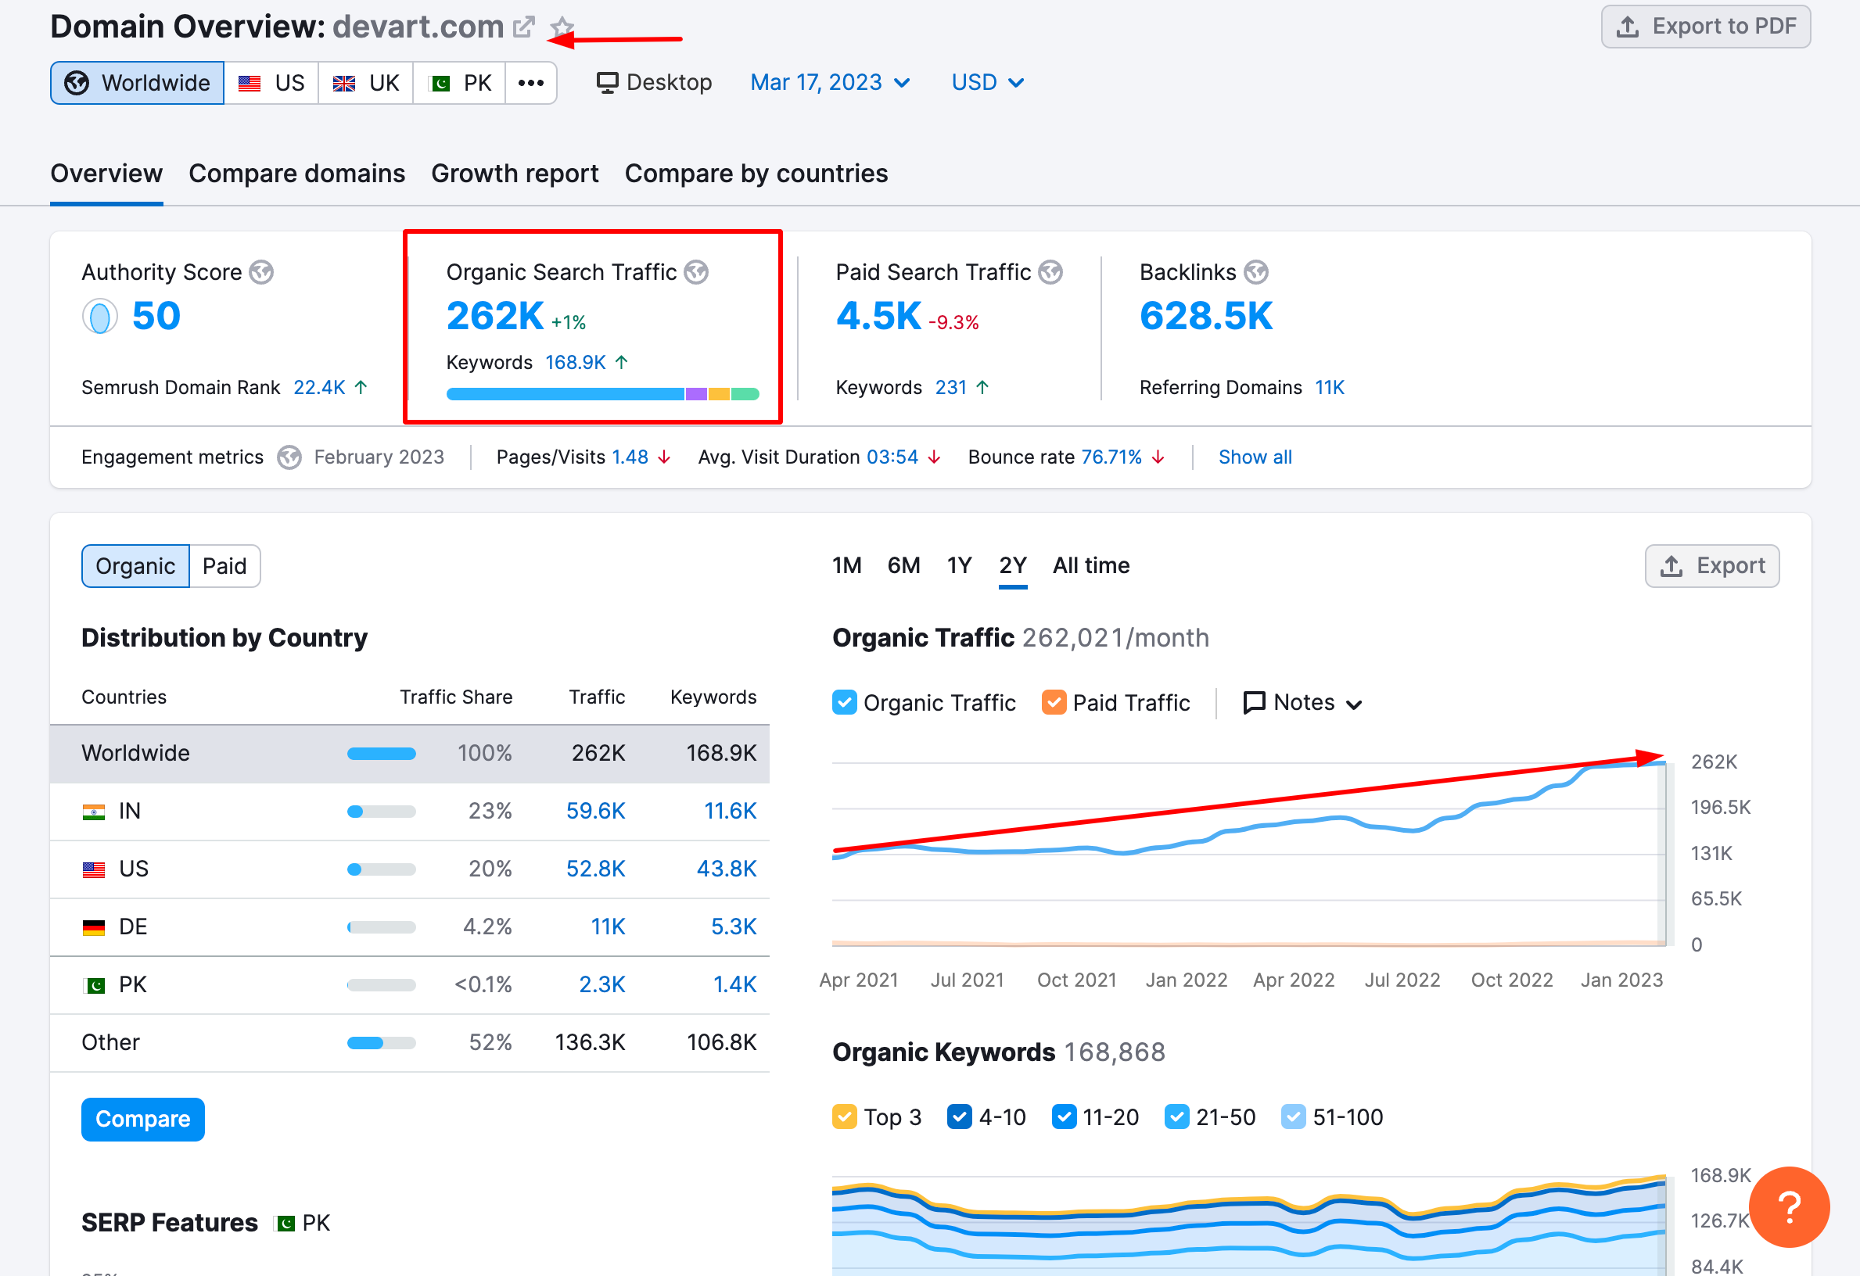Star the devart.com domain as favorite
The width and height of the screenshot is (1860, 1276).
point(562,27)
